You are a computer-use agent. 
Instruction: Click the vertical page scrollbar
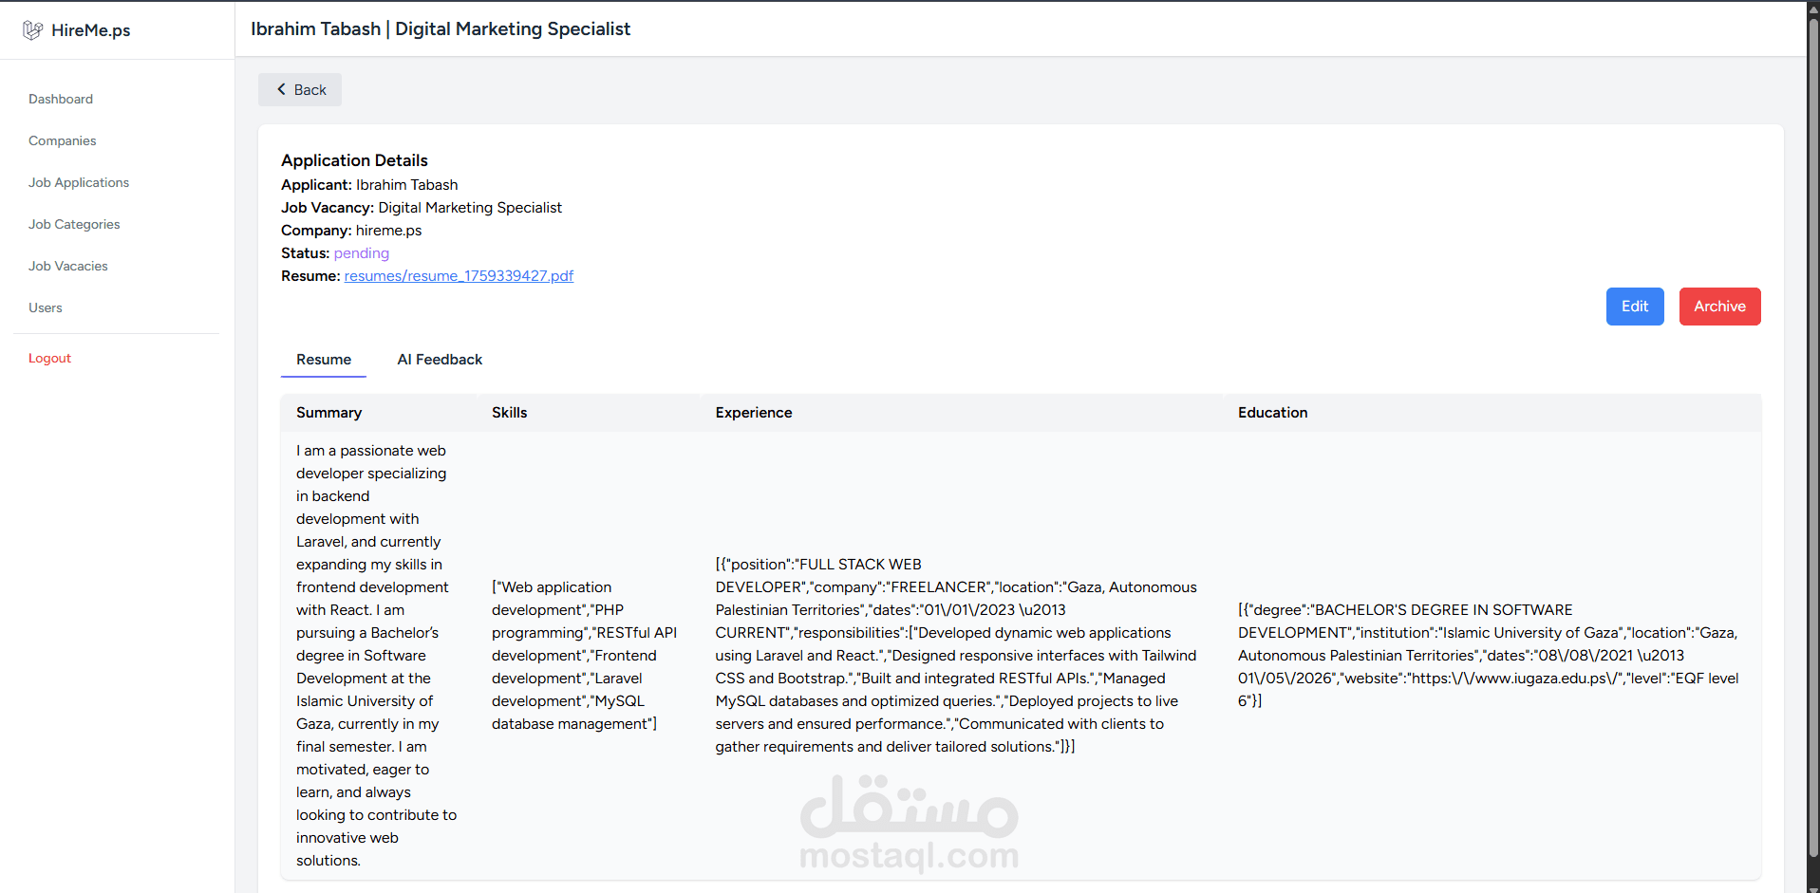pyautogui.click(x=1812, y=427)
